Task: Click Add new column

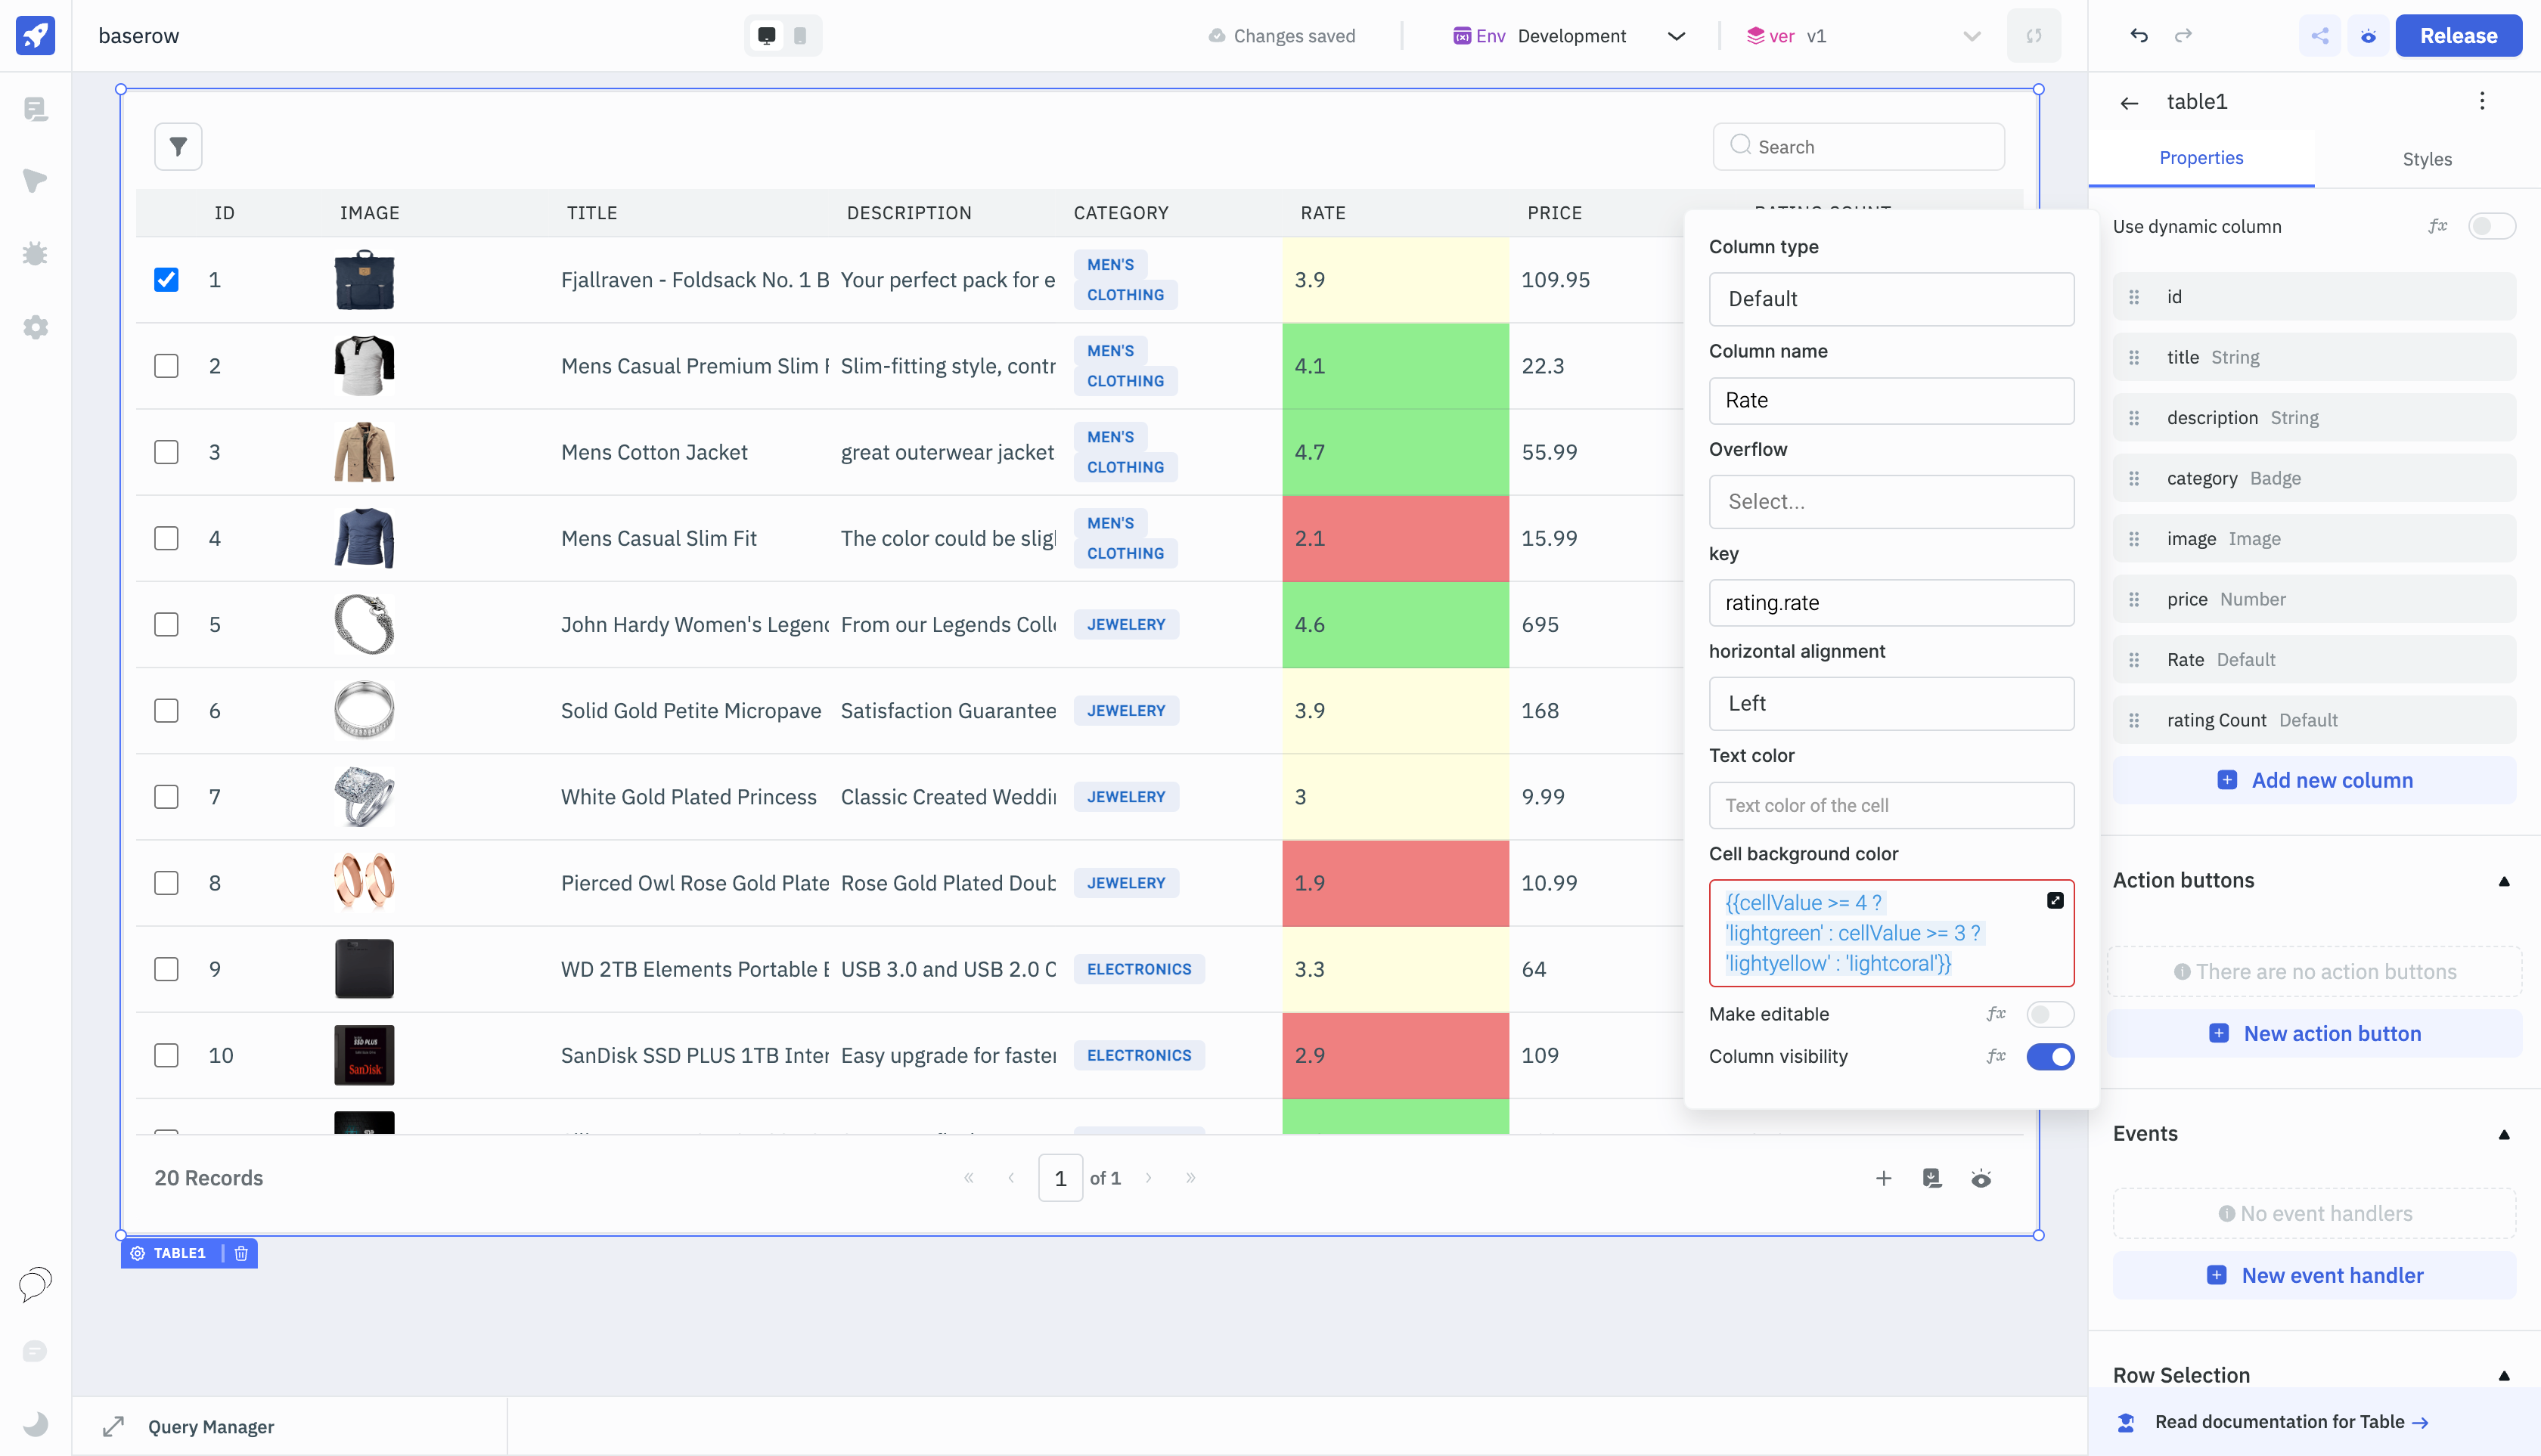Action: tap(2314, 780)
